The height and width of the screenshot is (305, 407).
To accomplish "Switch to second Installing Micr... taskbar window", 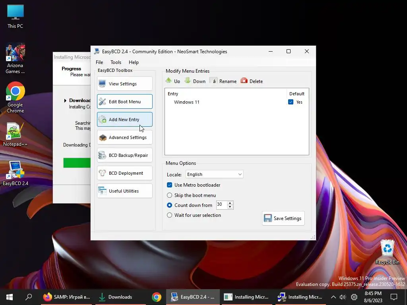I will pos(300,297).
